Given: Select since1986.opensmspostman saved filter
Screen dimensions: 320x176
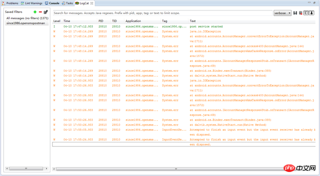Looking at the screenshot, I should tap(27, 23).
